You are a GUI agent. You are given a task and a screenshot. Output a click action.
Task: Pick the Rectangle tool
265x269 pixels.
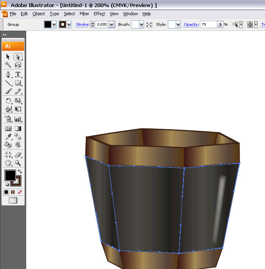click(18, 83)
